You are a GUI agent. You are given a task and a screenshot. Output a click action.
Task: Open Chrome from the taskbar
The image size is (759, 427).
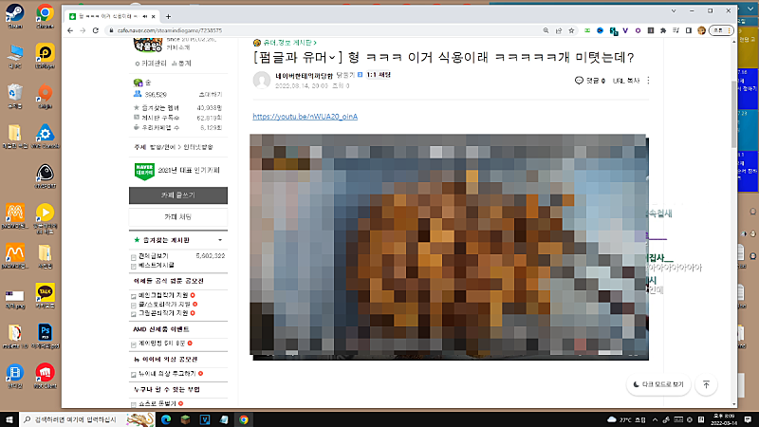pos(244,419)
